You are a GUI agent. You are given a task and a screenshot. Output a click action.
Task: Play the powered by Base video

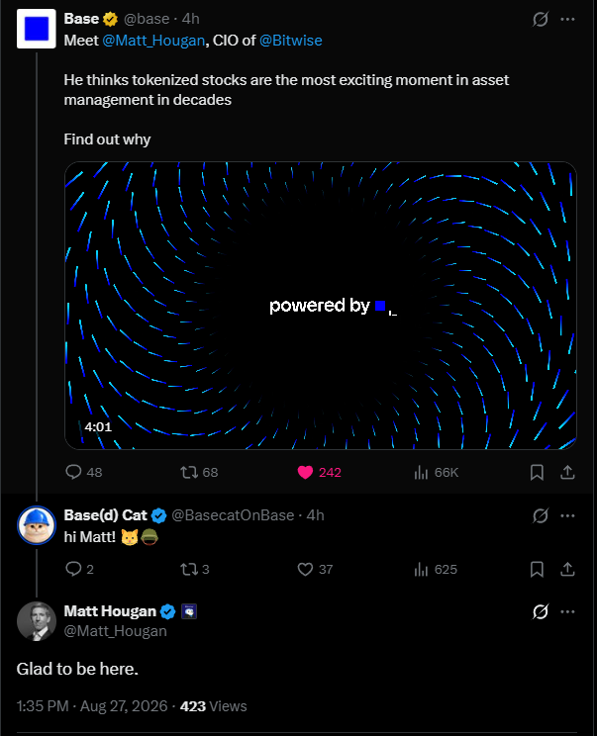point(321,306)
